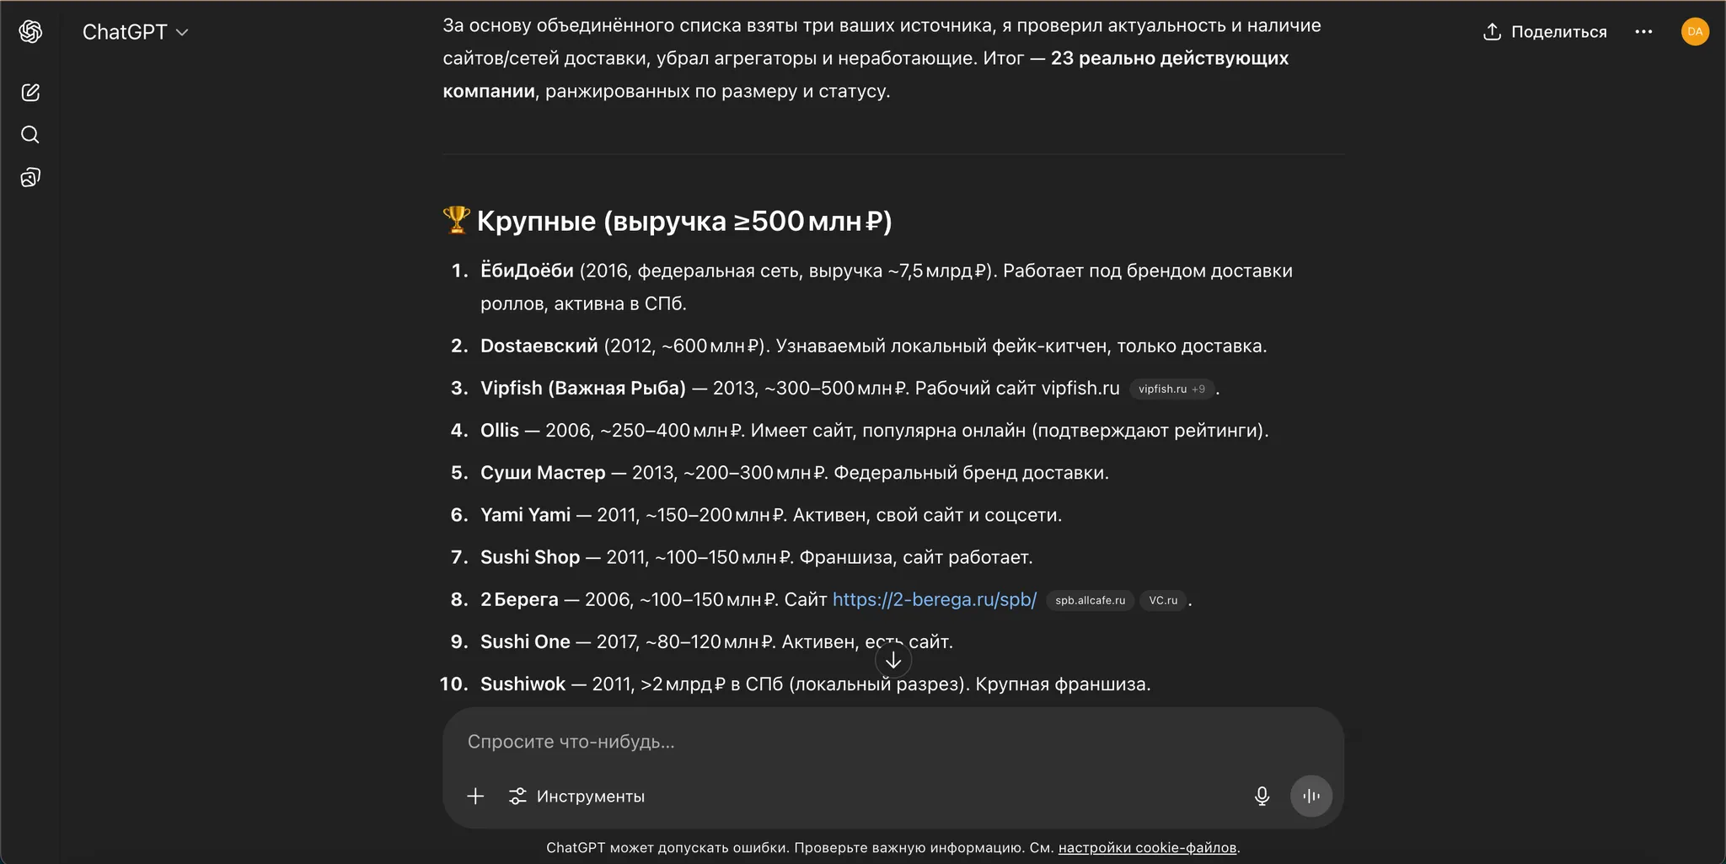The image size is (1726, 864).
Task: Click the 2 Берега entry name
Action: 519,599
